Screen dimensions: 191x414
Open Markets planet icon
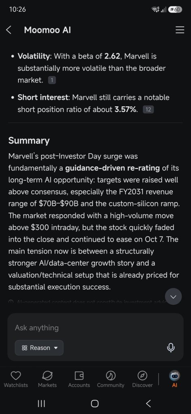click(47, 375)
